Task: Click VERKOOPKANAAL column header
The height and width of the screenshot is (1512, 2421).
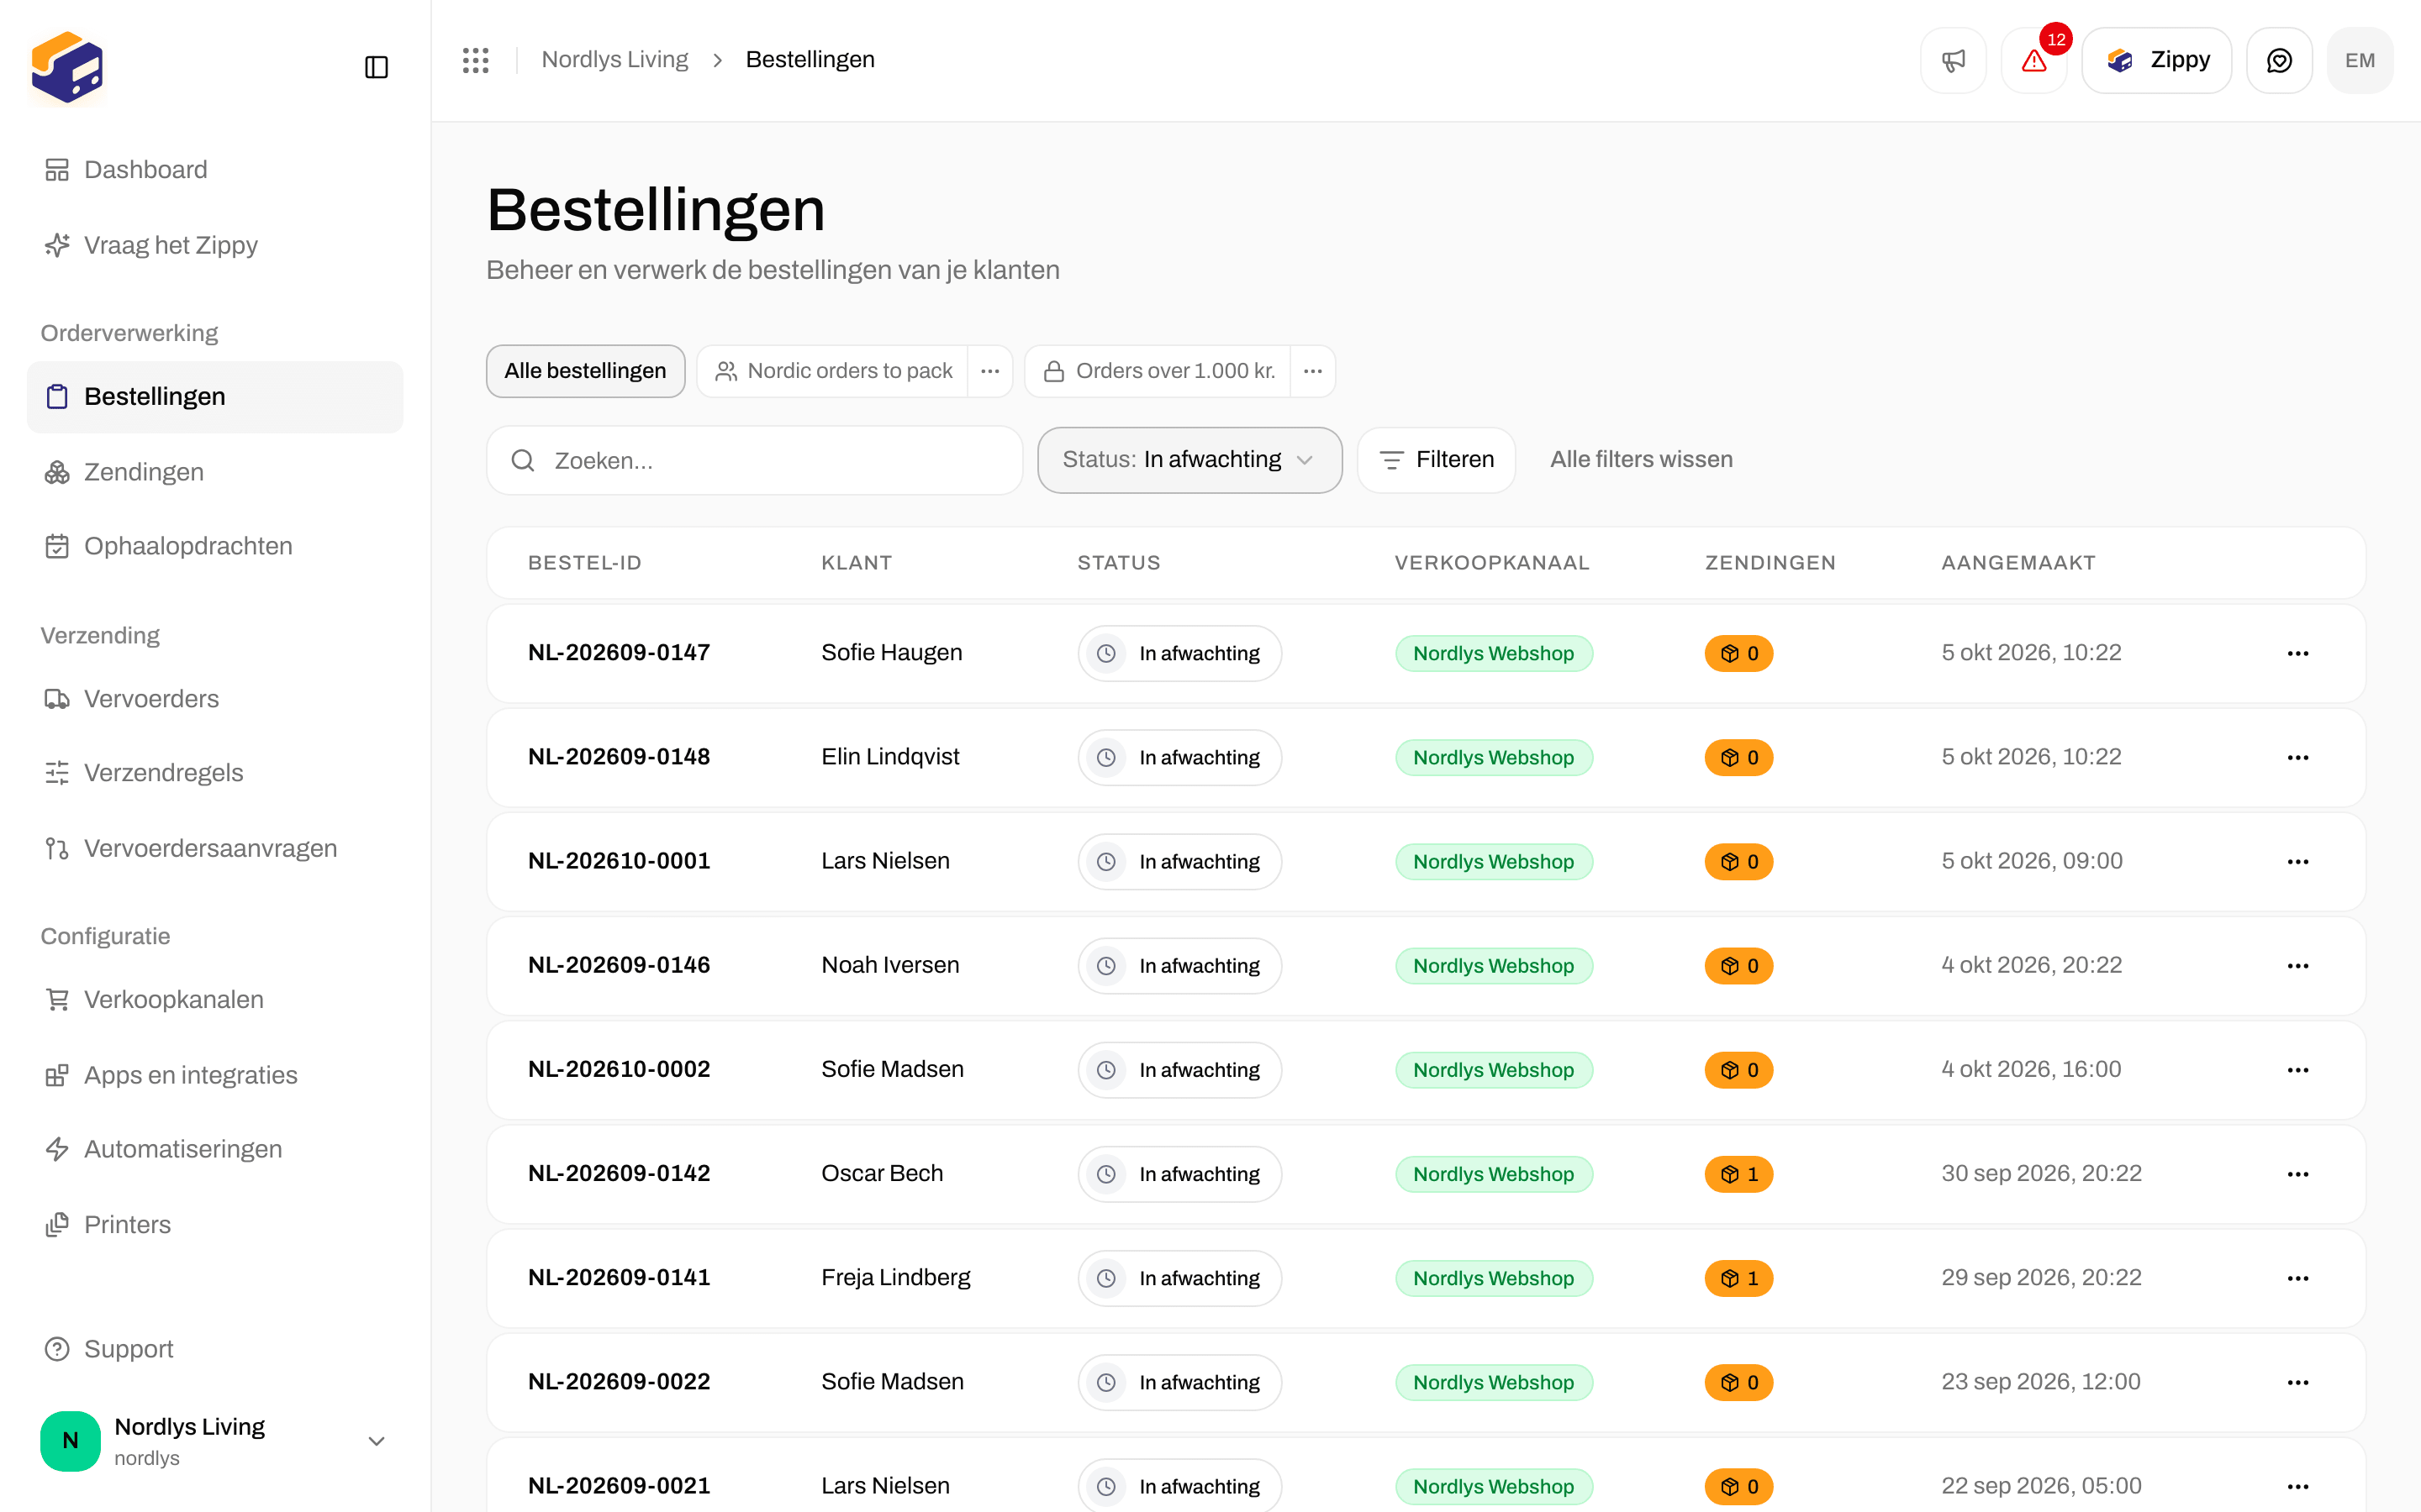Action: [x=1491, y=563]
